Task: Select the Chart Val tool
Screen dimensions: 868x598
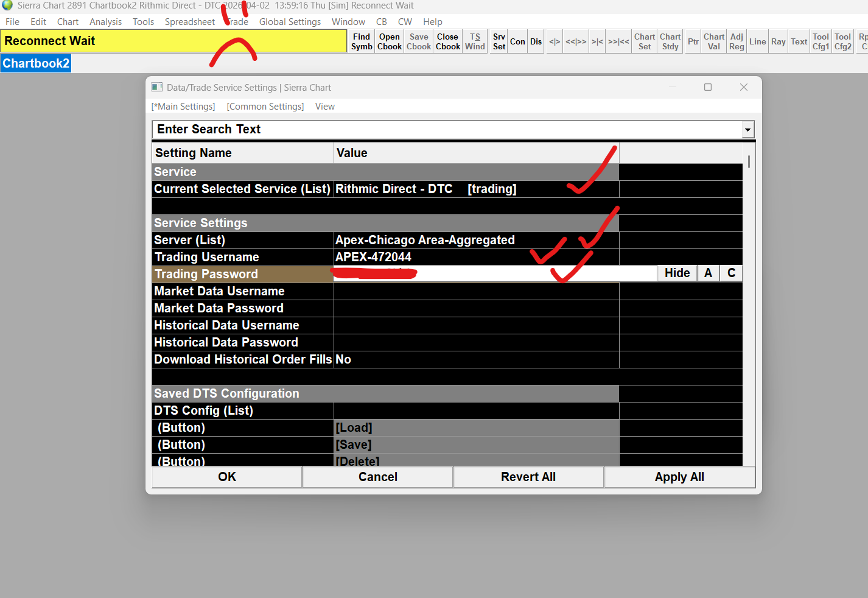Action: coord(714,41)
